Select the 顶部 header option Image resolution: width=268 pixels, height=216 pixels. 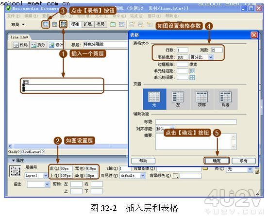point(201,99)
